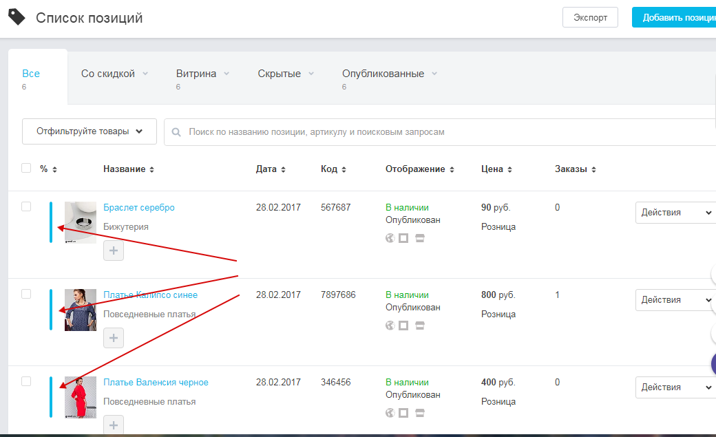The height and width of the screenshot is (437, 716).
Task: Click plus button under Браслет серебро
Action: click(x=114, y=251)
